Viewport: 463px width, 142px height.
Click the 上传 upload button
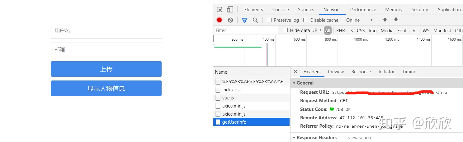point(106,69)
